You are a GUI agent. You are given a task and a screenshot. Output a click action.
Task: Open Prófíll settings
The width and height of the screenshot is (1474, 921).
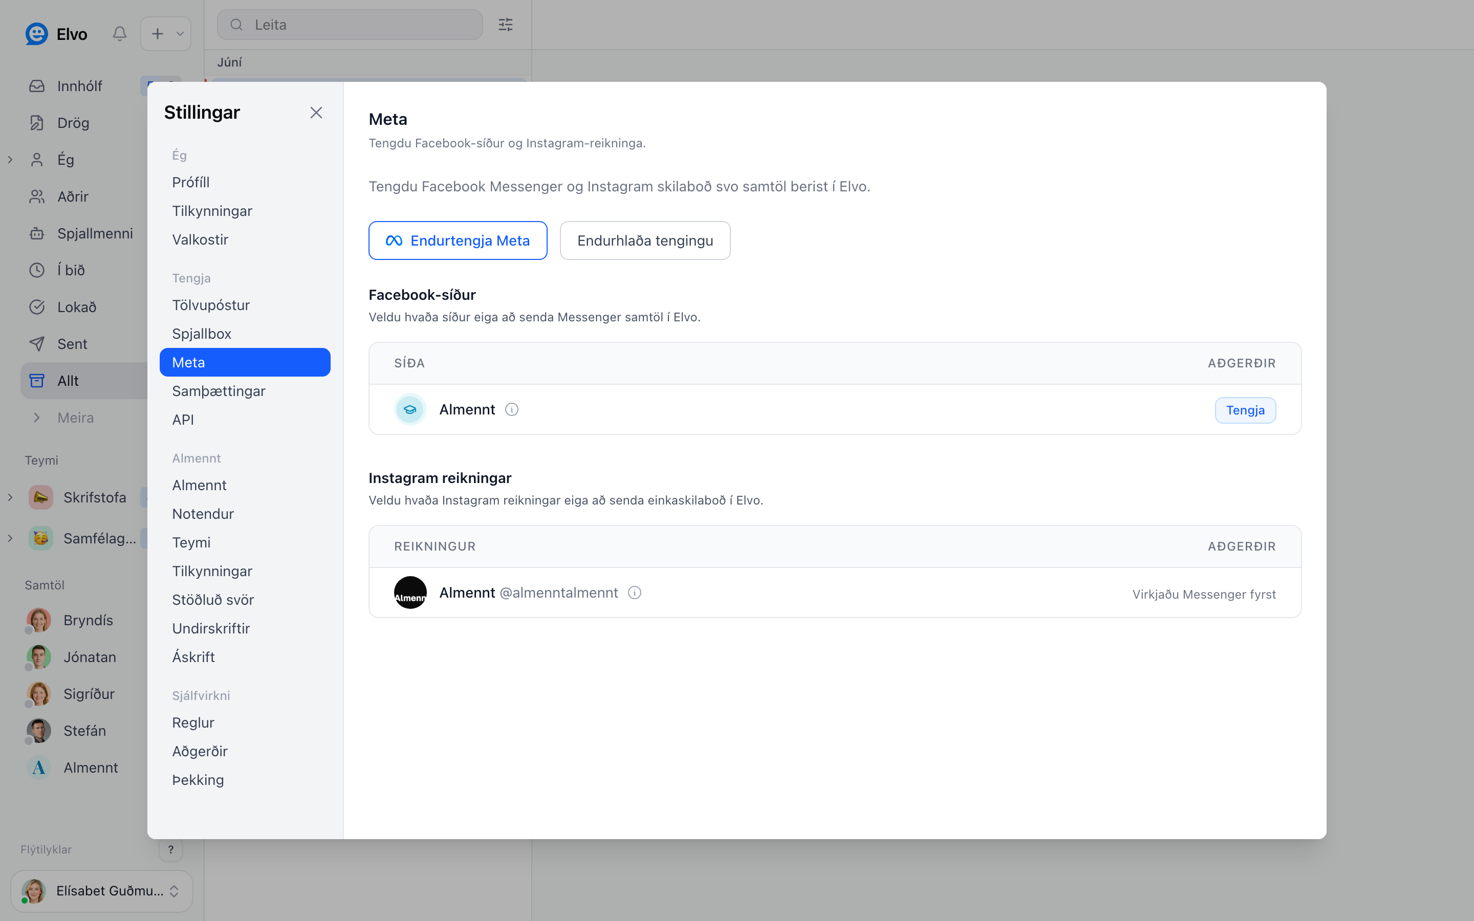(x=245, y=182)
